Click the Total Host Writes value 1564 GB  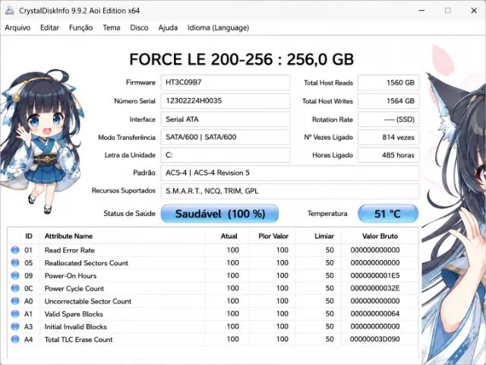(388, 101)
